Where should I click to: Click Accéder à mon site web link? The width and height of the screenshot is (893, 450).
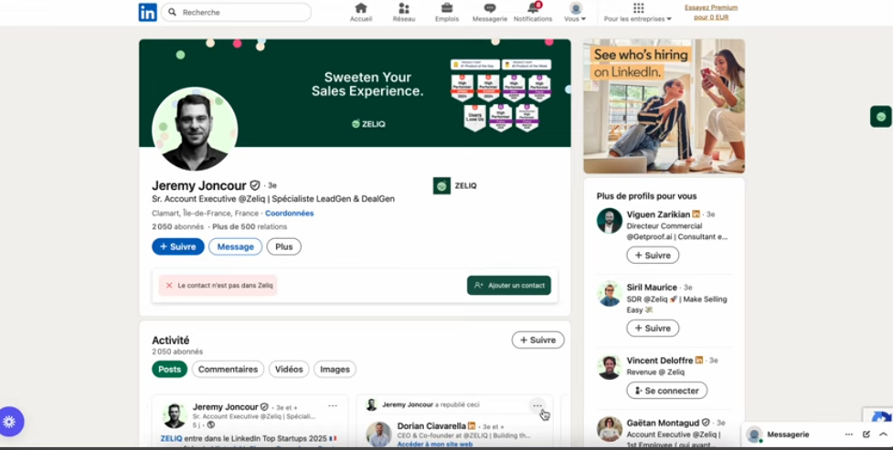(x=434, y=445)
